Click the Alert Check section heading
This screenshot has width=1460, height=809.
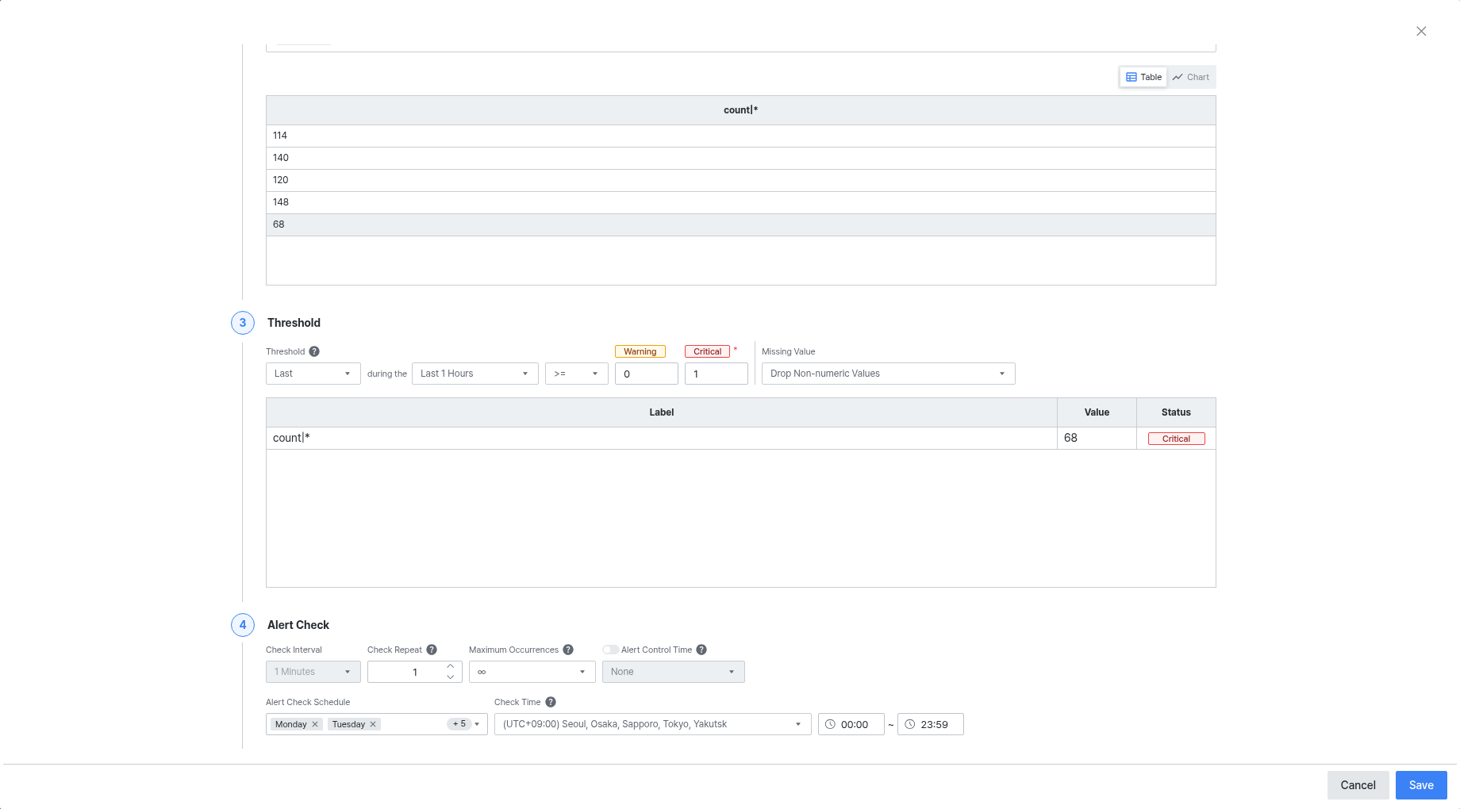point(298,625)
